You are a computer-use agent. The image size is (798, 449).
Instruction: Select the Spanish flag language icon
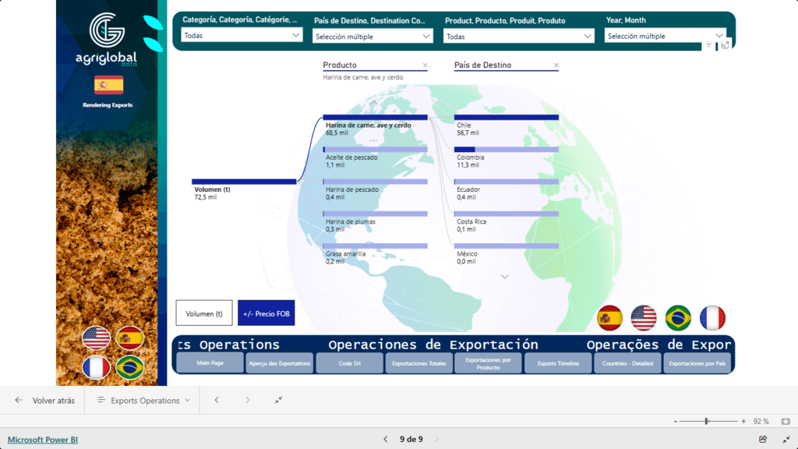[x=609, y=317]
